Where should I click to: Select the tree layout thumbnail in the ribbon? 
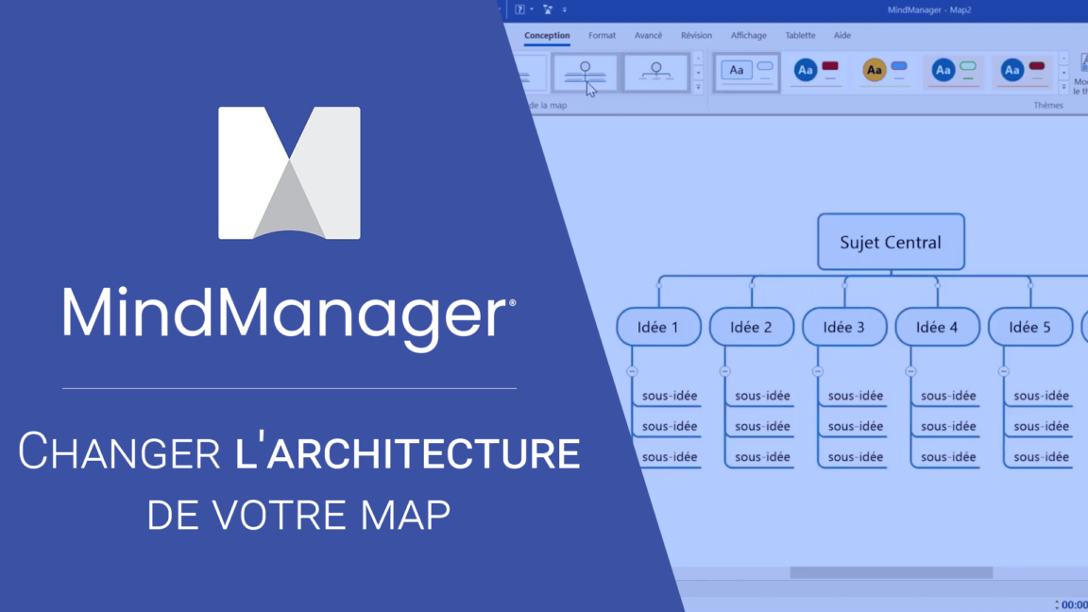coord(586,73)
